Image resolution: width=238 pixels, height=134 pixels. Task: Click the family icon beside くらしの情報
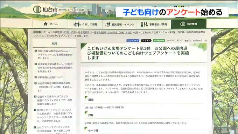click(77, 24)
